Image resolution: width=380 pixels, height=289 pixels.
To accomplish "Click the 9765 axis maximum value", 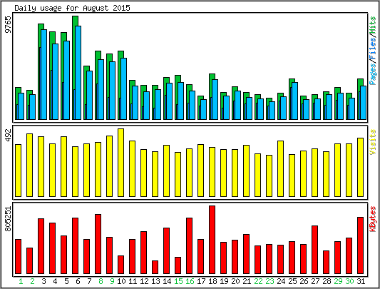I will click(x=9, y=24).
